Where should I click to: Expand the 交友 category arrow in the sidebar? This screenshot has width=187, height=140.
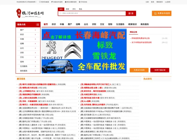pyautogui.click(x=35, y=57)
